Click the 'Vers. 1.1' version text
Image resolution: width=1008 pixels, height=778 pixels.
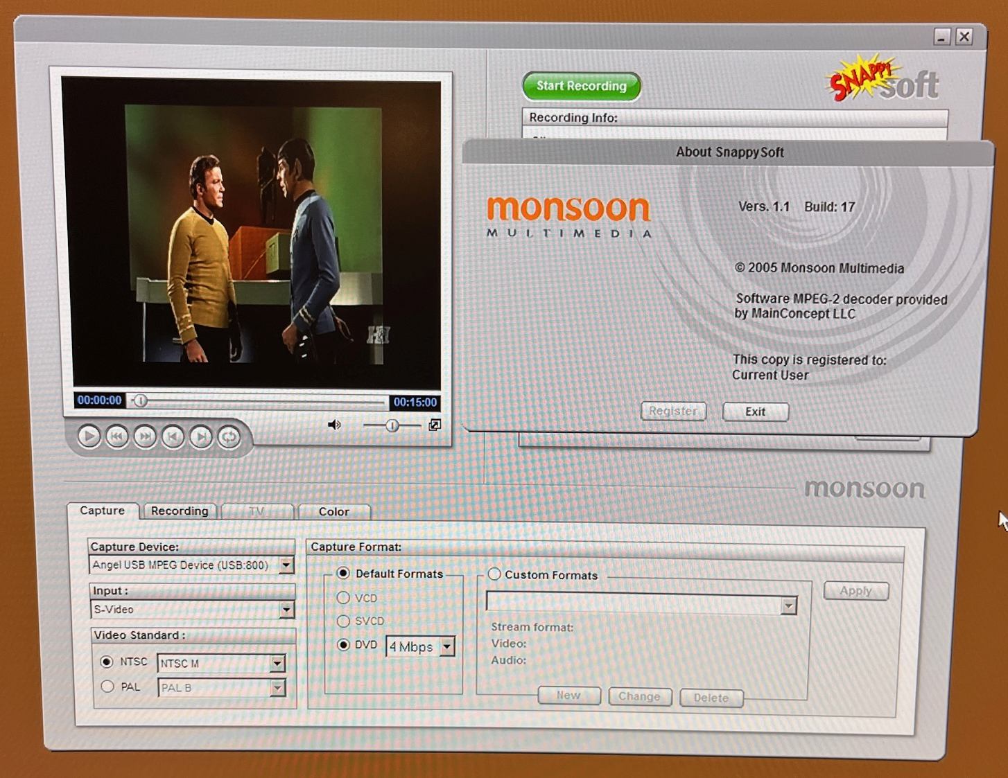click(764, 206)
